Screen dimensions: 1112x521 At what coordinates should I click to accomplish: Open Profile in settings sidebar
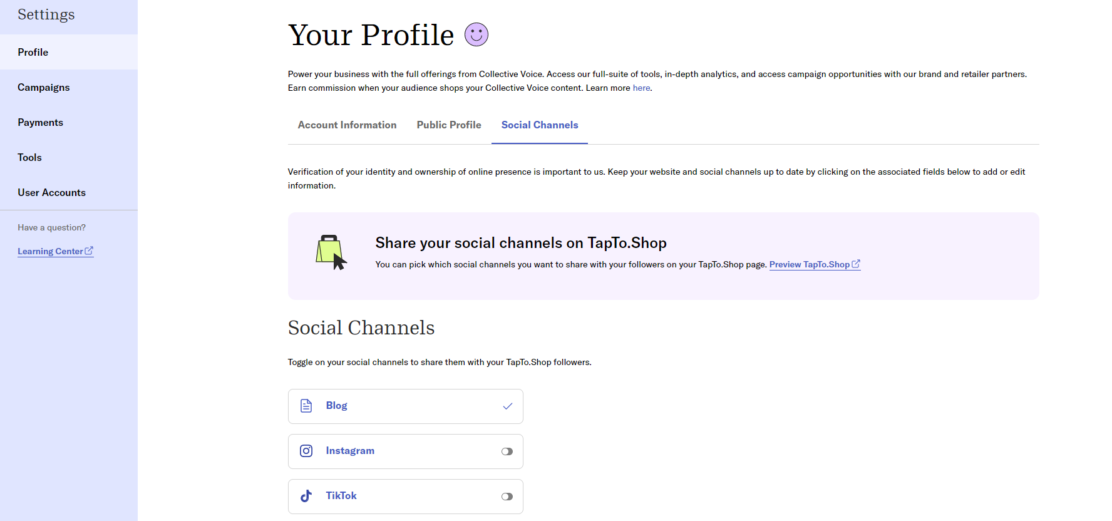click(x=69, y=52)
